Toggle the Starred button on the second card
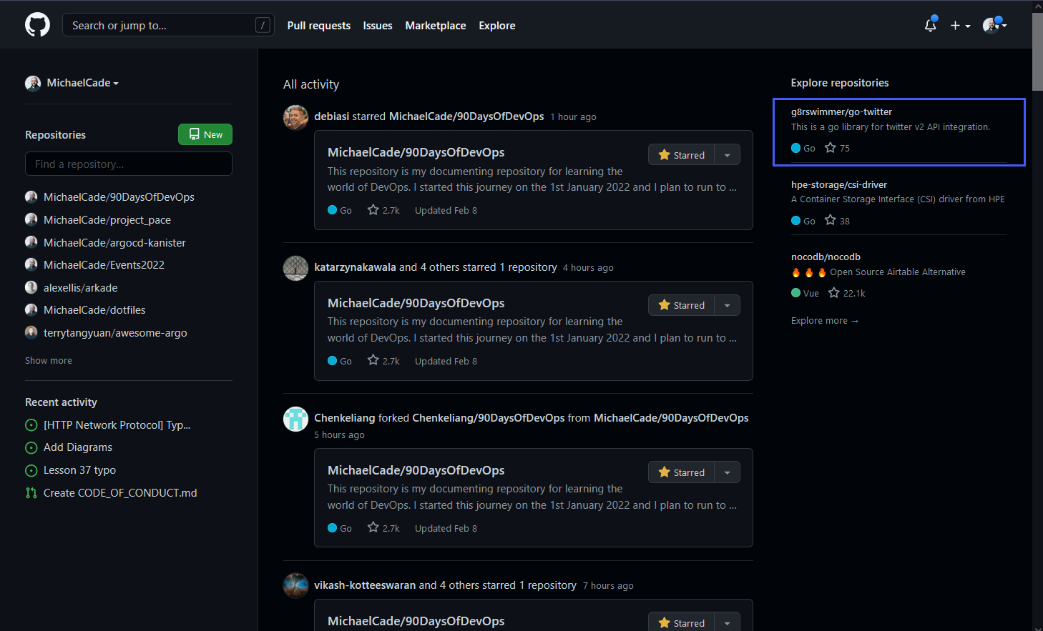 680,304
